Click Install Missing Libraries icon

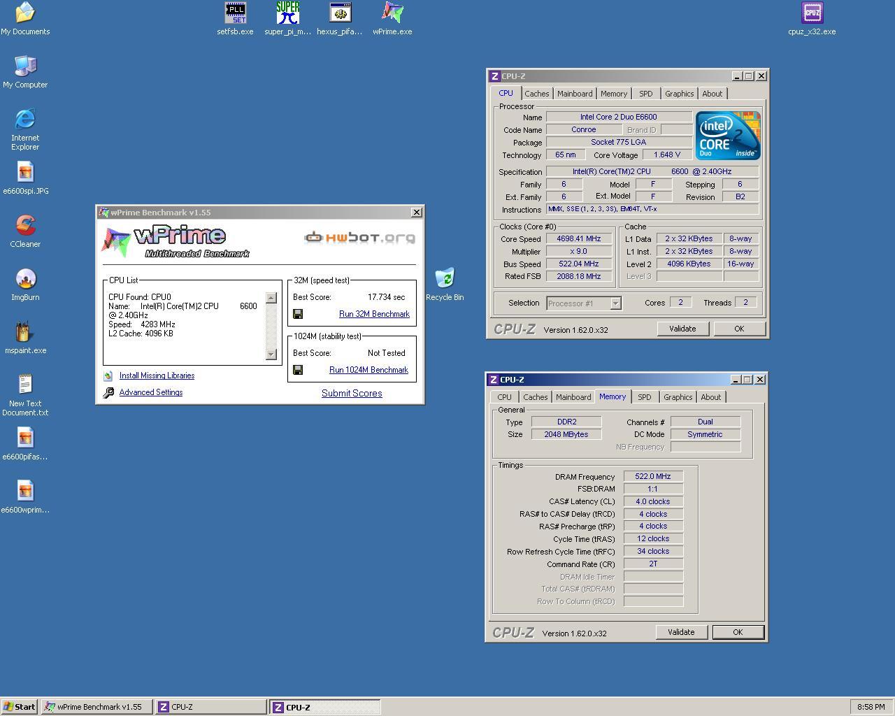coord(108,375)
